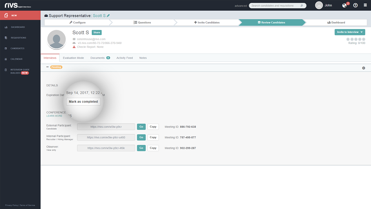371x209 pixels.
Task: Click the briefcase icon beside Support Representative
Action: [46, 16]
